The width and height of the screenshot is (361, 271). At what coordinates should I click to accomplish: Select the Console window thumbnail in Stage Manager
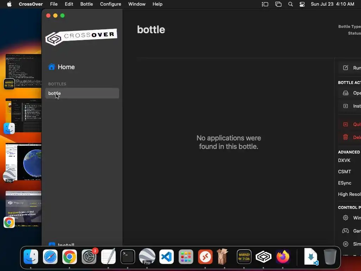pos(24,71)
